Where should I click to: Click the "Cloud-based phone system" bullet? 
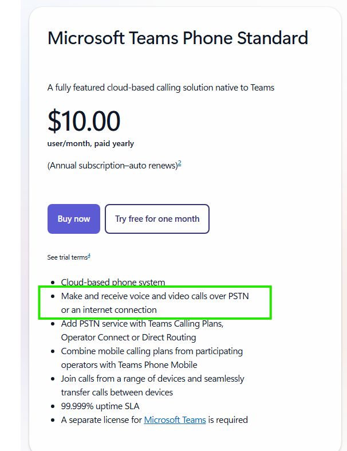(113, 282)
